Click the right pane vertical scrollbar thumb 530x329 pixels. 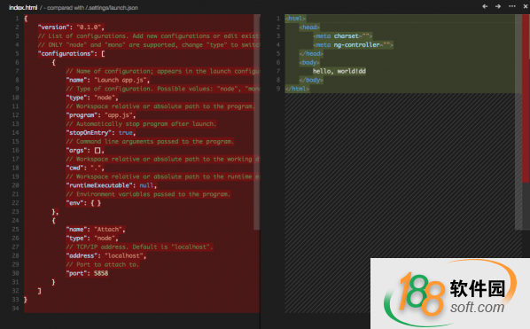pyautogui.click(x=518, y=122)
